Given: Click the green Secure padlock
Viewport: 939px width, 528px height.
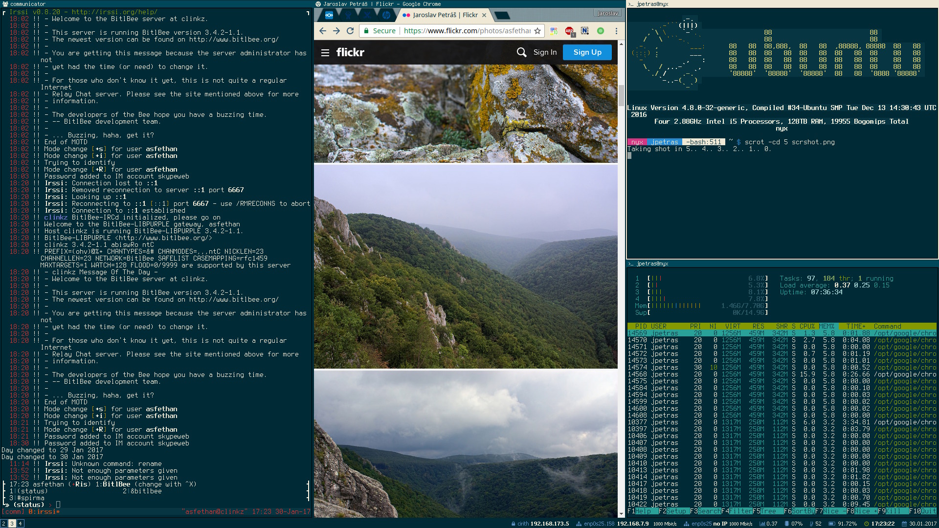Looking at the screenshot, I should tap(366, 31).
